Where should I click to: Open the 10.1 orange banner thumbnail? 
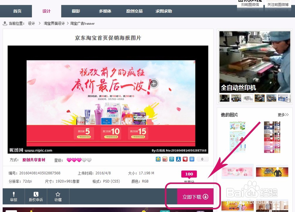pos(272,172)
